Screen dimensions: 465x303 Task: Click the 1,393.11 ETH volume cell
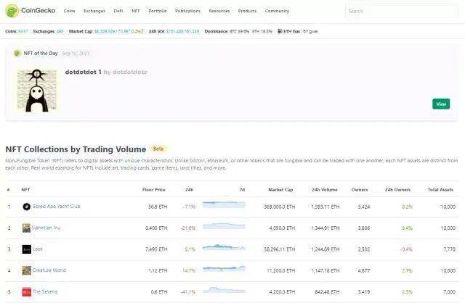[x=325, y=207]
